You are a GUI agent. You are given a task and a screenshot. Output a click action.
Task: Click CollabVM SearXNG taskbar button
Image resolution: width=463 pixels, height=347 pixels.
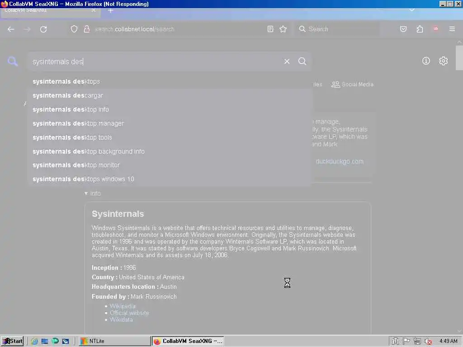pos(188,341)
